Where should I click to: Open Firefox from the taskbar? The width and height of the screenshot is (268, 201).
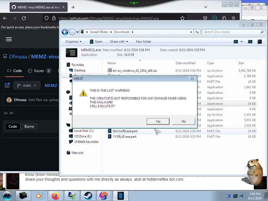(56, 196)
